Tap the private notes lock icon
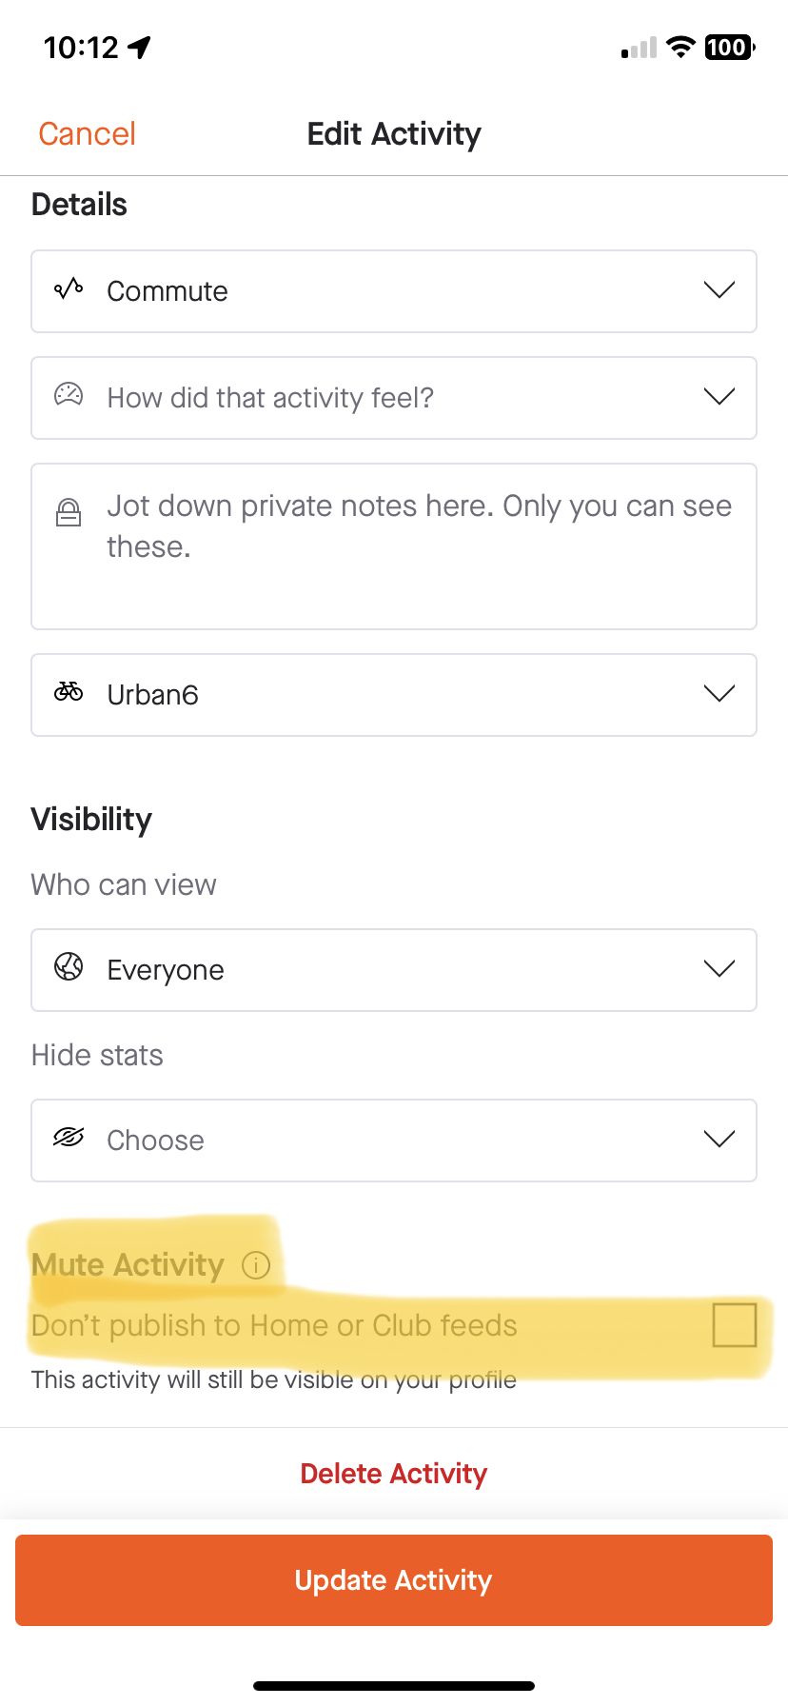 click(x=69, y=513)
